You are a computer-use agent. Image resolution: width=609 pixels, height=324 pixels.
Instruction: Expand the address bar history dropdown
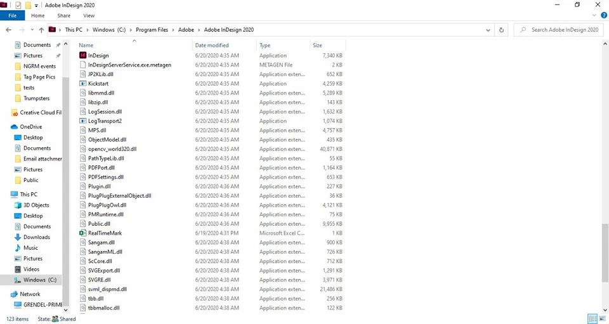pyautogui.click(x=488, y=30)
